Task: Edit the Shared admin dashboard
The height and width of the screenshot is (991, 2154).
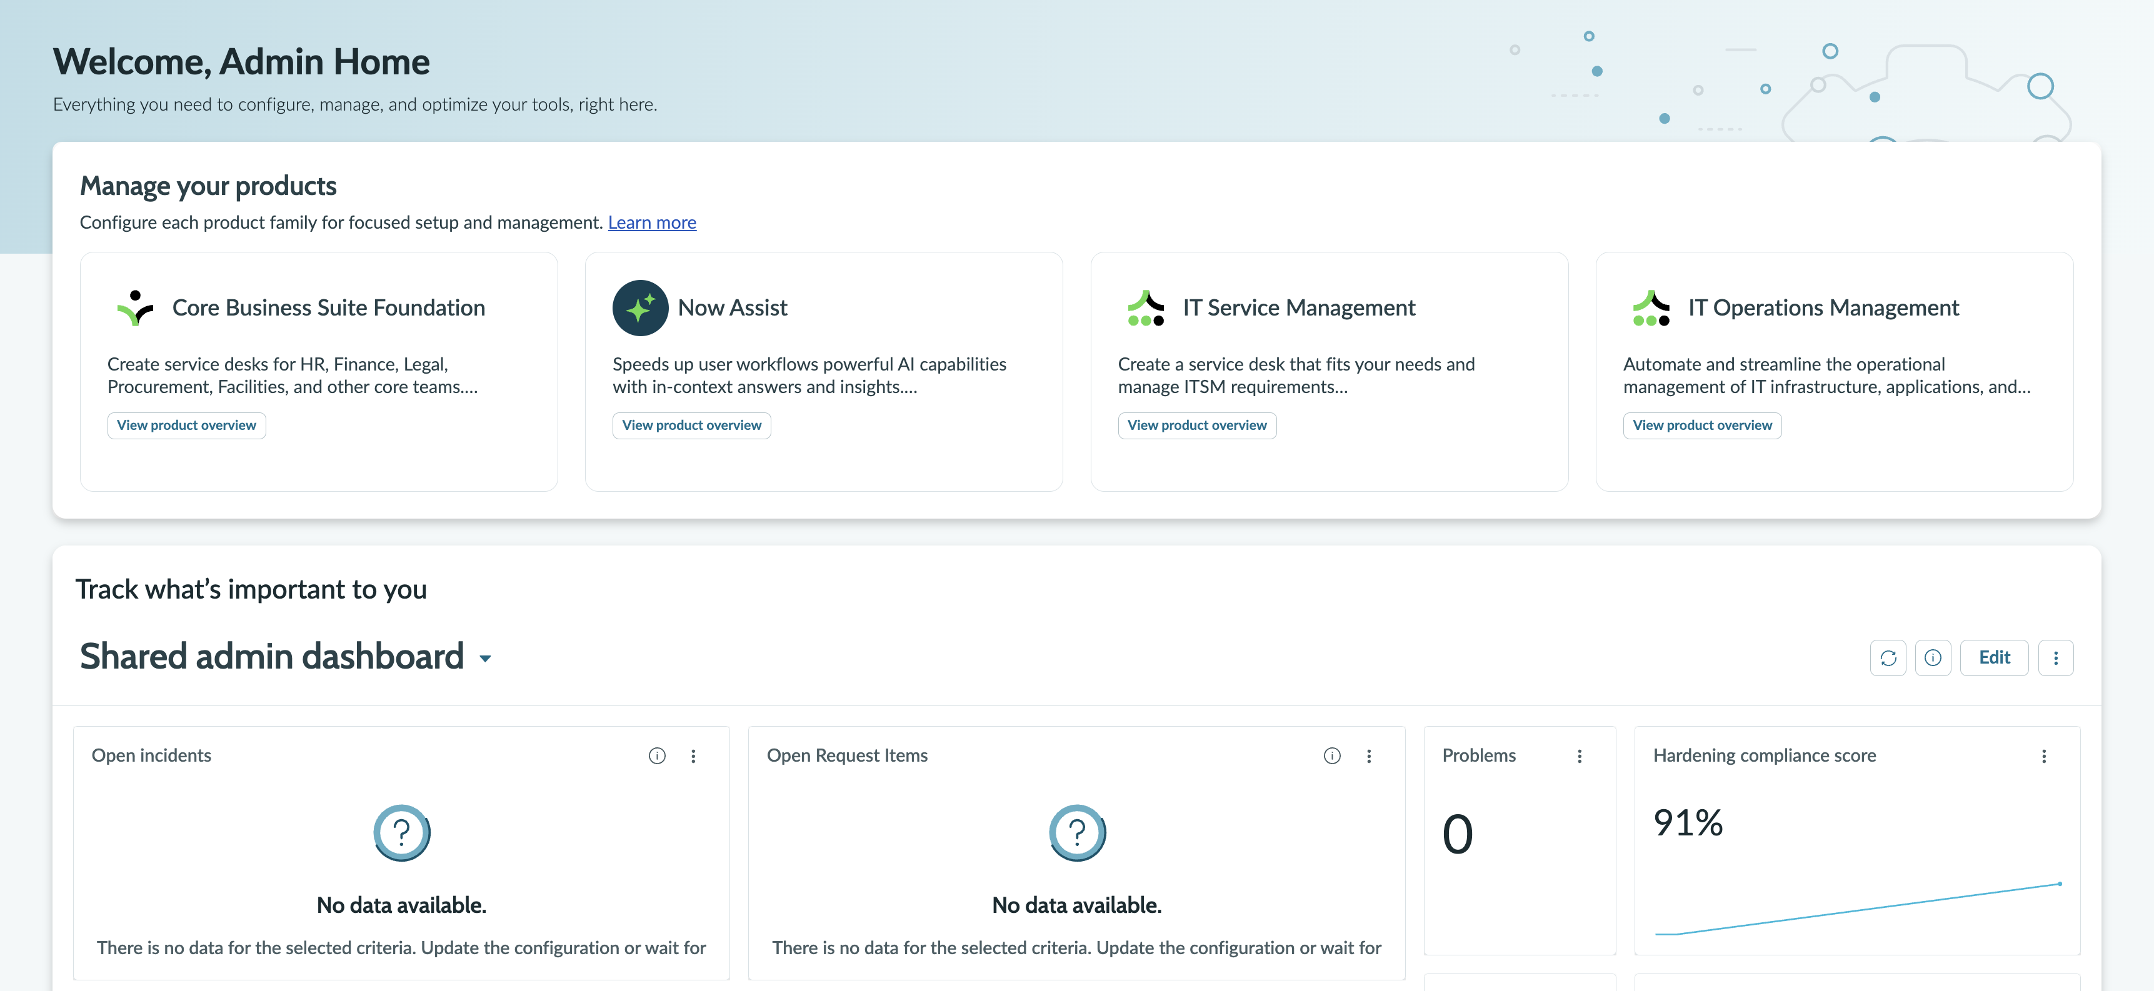Action: click(x=1994, y=657)
